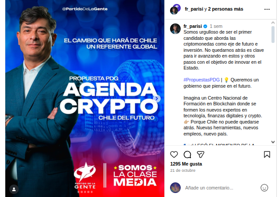Viewport: 279px width, 197px height.
Task: Click the caption scrollbar up arrow
Action: [x=273, y=23]
